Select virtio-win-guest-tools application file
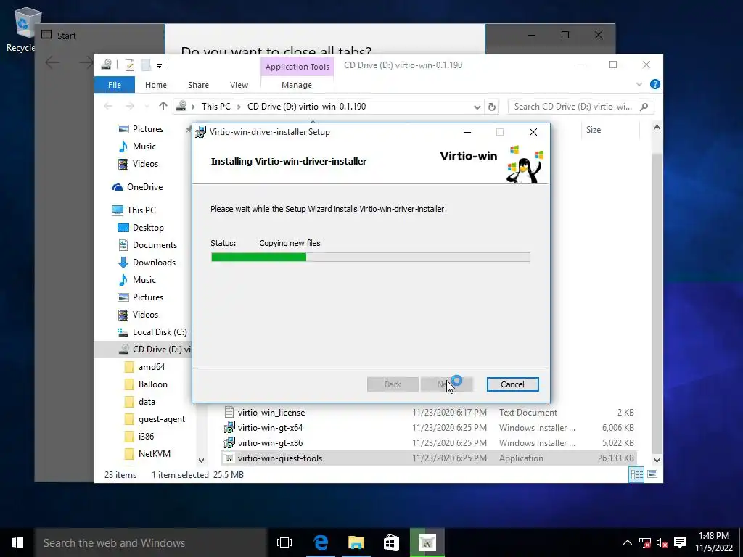743x557 pixels. coord(280,458)
